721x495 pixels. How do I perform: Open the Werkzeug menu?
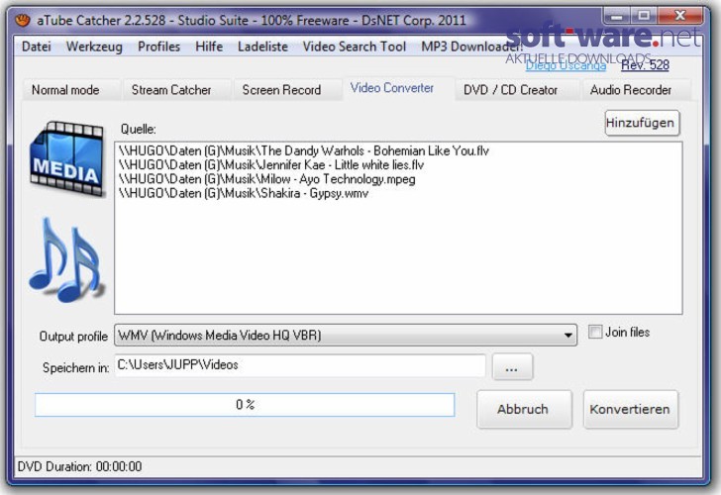[94, 47]
